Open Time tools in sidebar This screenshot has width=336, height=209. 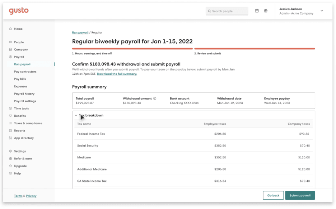(x=21, y=108)
